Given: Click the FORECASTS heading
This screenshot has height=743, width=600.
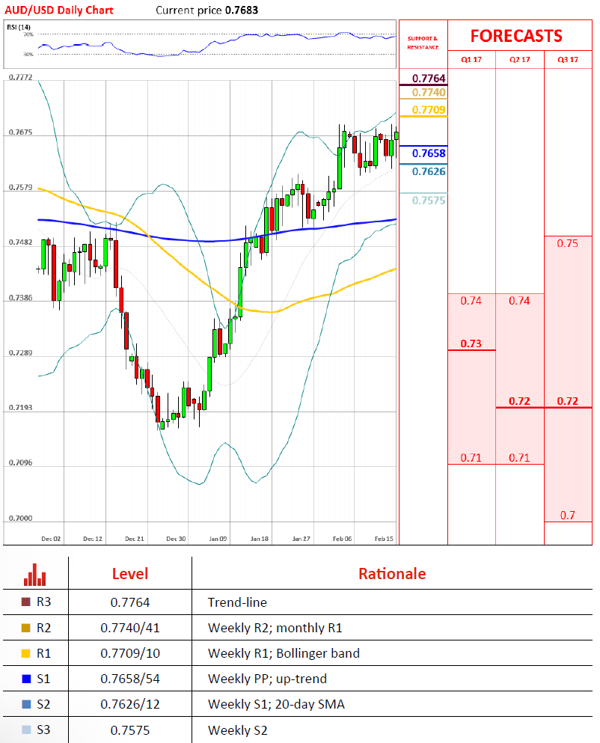Looking at the screenshot, I should point(516,36).
